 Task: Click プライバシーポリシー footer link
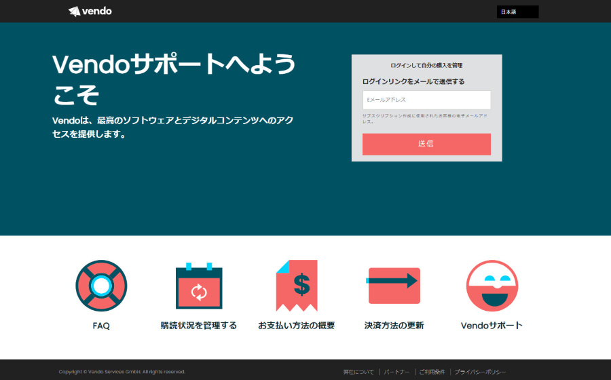(x=480, y=373)
